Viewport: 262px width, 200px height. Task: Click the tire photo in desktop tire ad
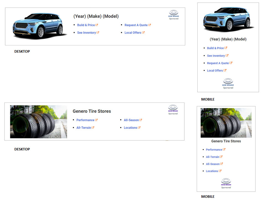pos(38,122)
